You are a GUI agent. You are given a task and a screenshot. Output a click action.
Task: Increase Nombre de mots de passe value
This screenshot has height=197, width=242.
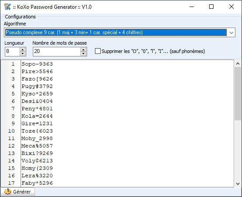pyautogui.click(x=83, y=50)
